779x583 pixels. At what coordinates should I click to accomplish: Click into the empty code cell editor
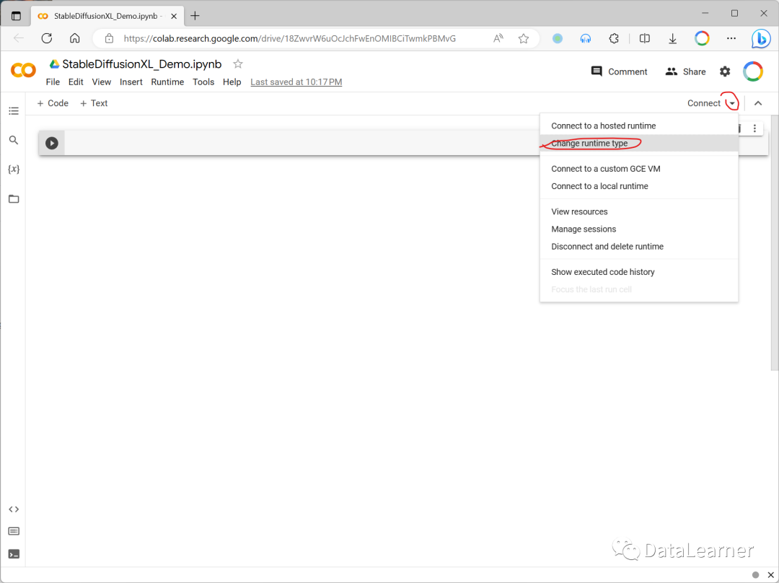302,143
